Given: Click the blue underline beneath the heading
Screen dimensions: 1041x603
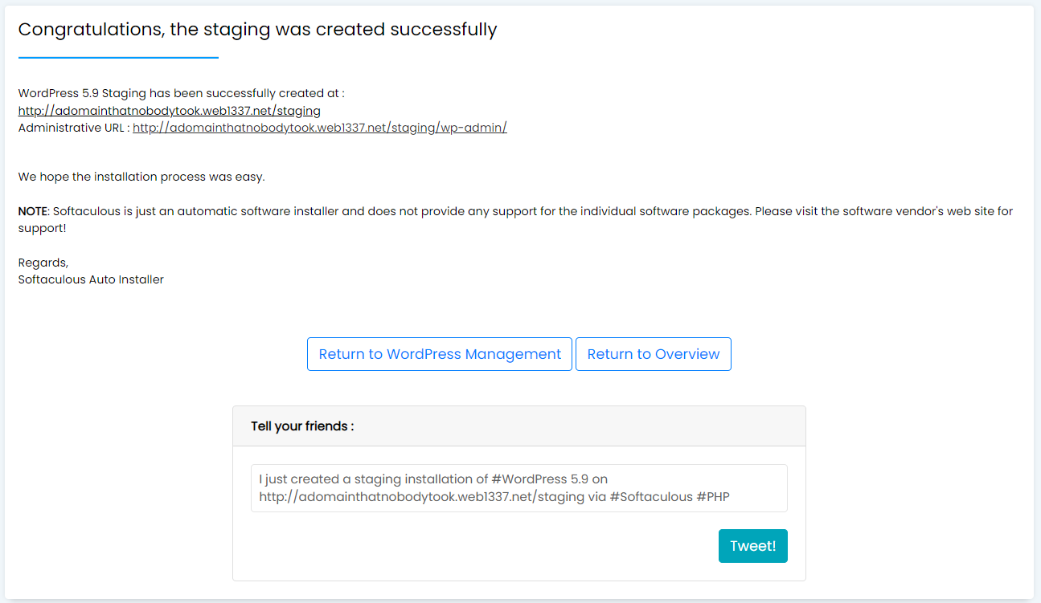Looking at the screenshot, I should [118, 58].
